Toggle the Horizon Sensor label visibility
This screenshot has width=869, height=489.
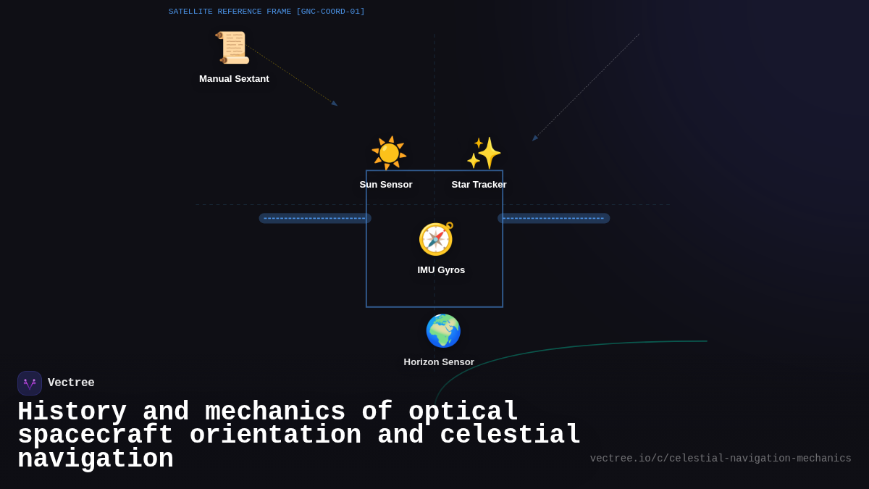pyautogui.click(x=438, y=361)
